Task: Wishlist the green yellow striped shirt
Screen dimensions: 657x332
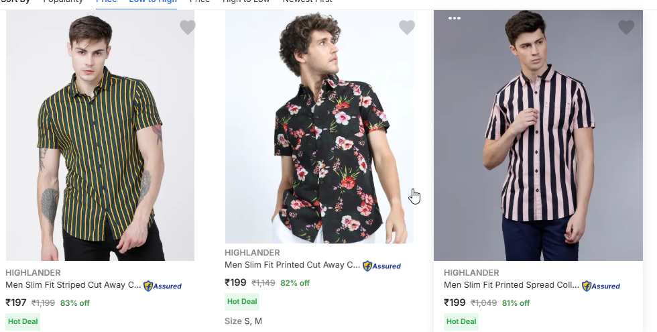Action: 188,27
